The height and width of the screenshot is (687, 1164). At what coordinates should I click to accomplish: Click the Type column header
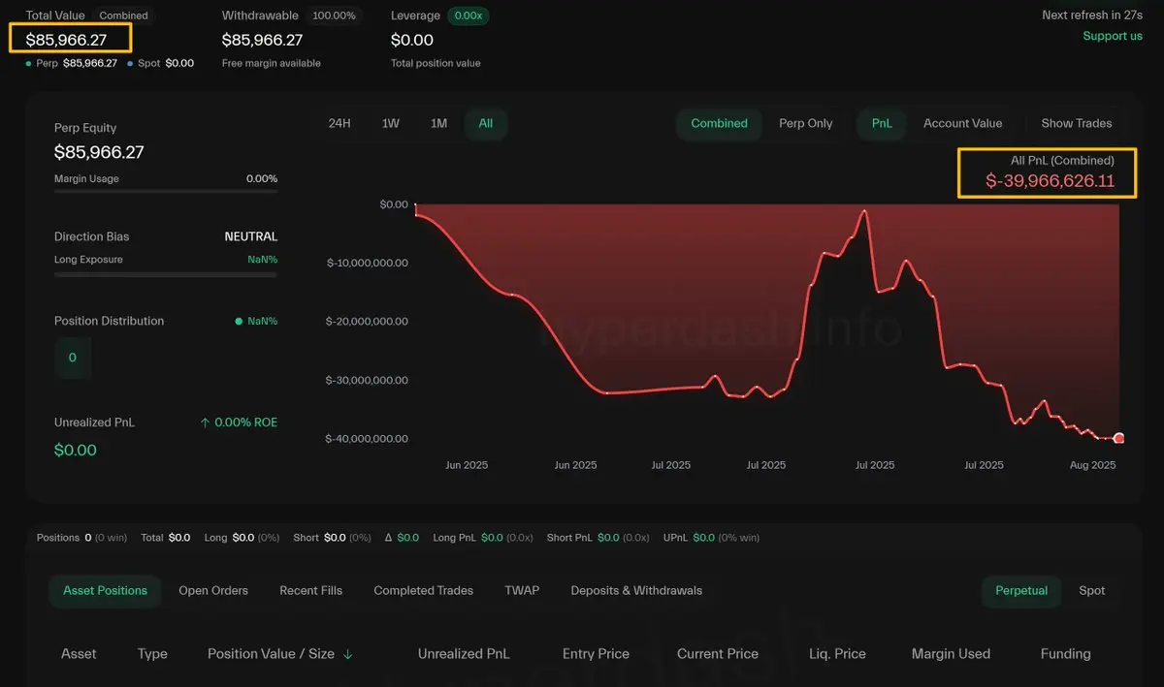pyautogui.click(x=152, y=654)
